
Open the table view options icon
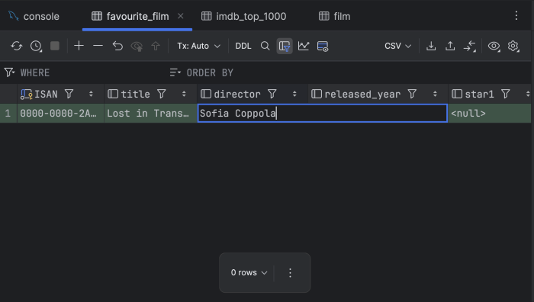pyautogui.click(x=323, y=46)
